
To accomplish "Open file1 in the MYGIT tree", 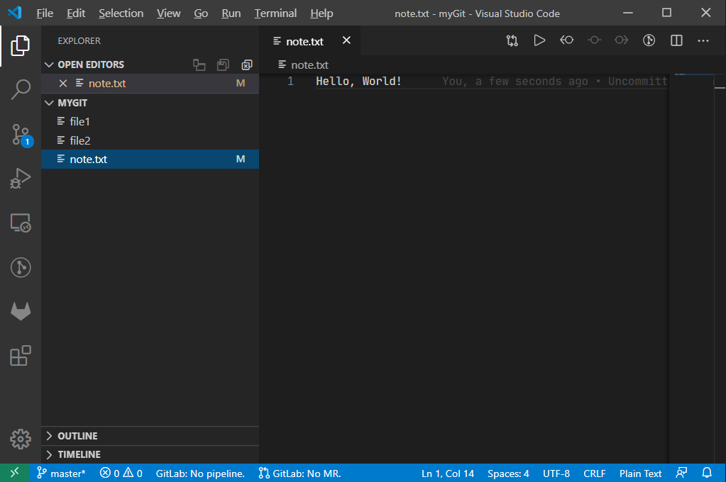I will coord(150,122).
